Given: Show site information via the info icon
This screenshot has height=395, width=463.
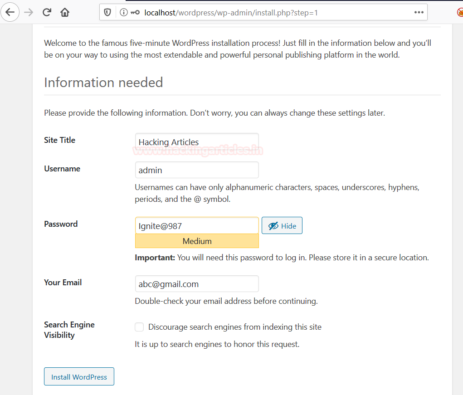Looking at the screenshot, I should pos(123,12).
